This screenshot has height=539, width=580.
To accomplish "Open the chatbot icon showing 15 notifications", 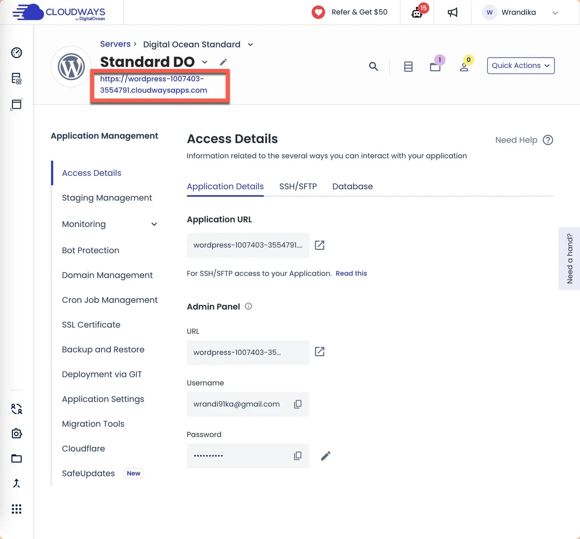I will point(417,12).
